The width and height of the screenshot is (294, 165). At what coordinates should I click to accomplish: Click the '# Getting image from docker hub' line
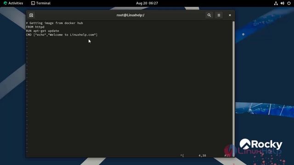click(54, 23)
